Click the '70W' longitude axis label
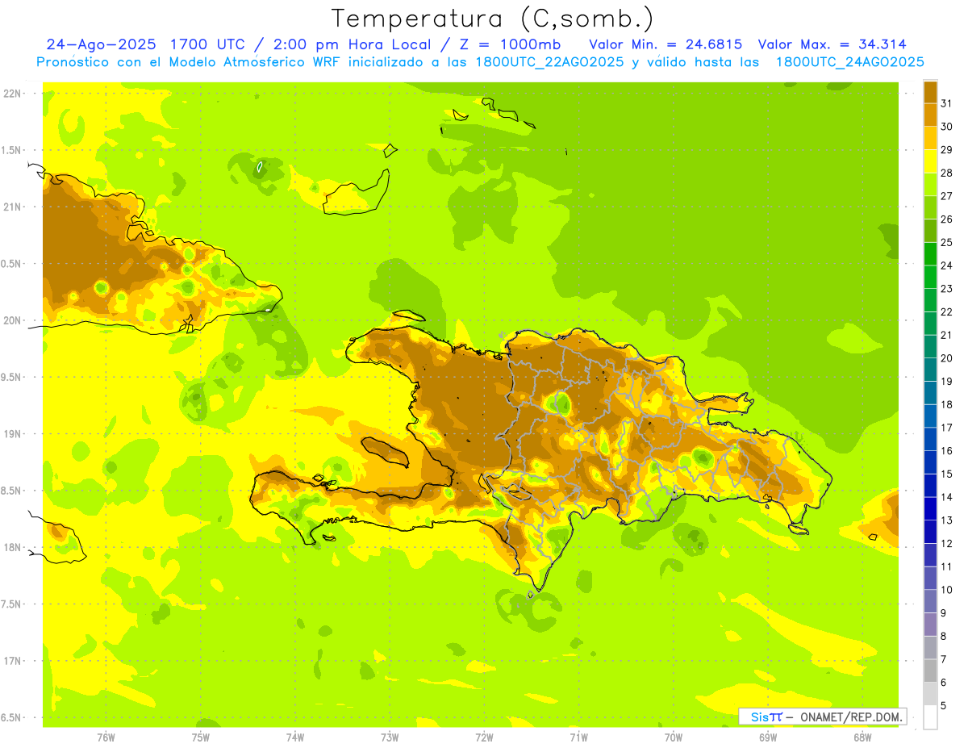 pyautogui.click(x=674, y=738)
